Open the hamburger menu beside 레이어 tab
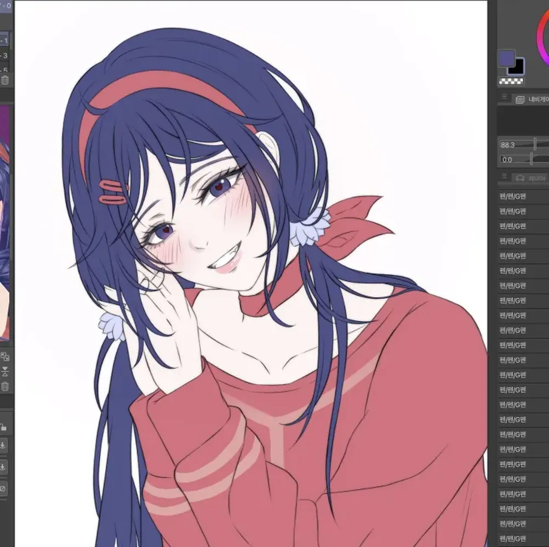Image resolution: width=549 pixels, height=547 pixels. click(x=504, y=176)
